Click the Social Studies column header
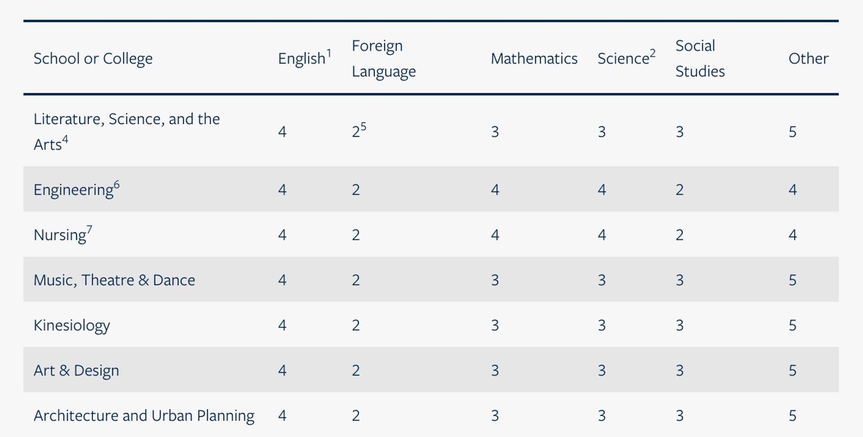863x437 pixels. coord(699,58)
